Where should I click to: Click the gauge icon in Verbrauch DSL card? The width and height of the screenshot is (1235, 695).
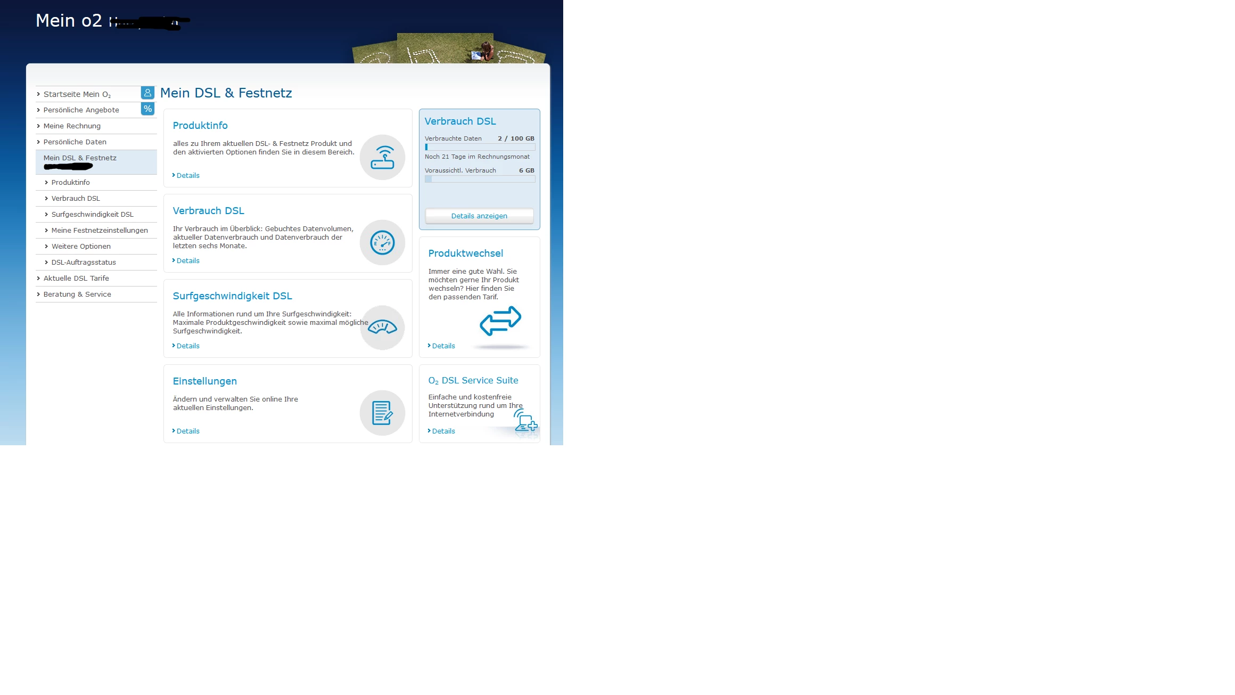pyautogui.click(x=382, y=242)
